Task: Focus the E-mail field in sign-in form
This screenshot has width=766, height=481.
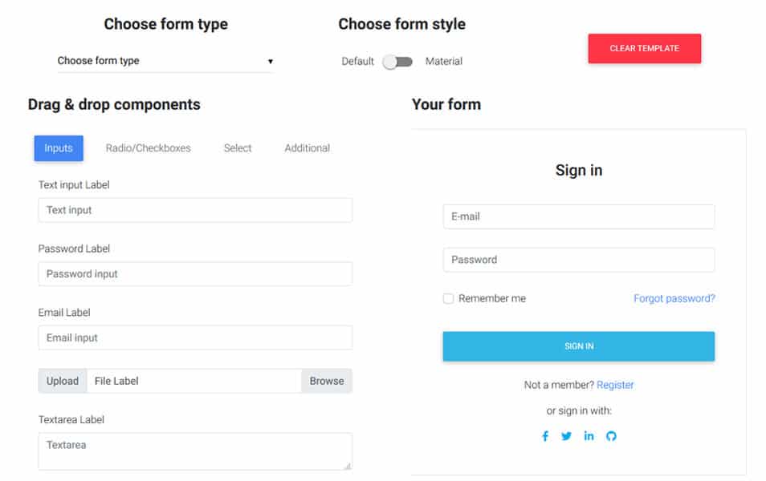Action: tap(578, 216)
